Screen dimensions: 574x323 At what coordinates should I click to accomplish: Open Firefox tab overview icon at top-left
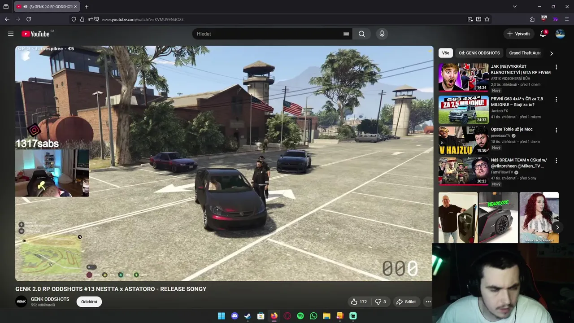pos(6,7)
